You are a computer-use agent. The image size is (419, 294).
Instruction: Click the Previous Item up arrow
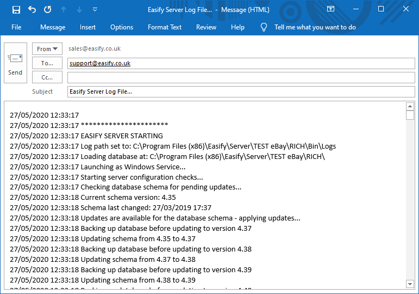click(x=64, y=9)
